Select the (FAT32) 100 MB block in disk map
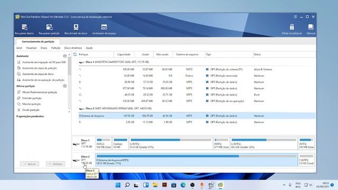338x190 pixels. pos(104,143)
